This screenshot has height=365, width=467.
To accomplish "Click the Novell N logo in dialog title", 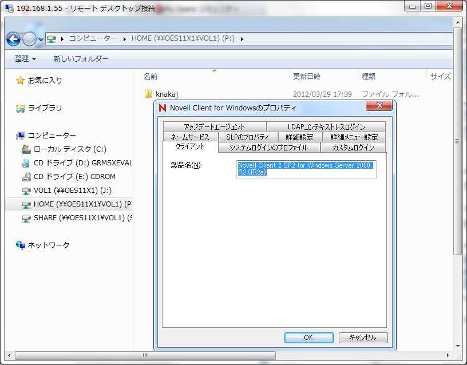I will coord(163,108).
